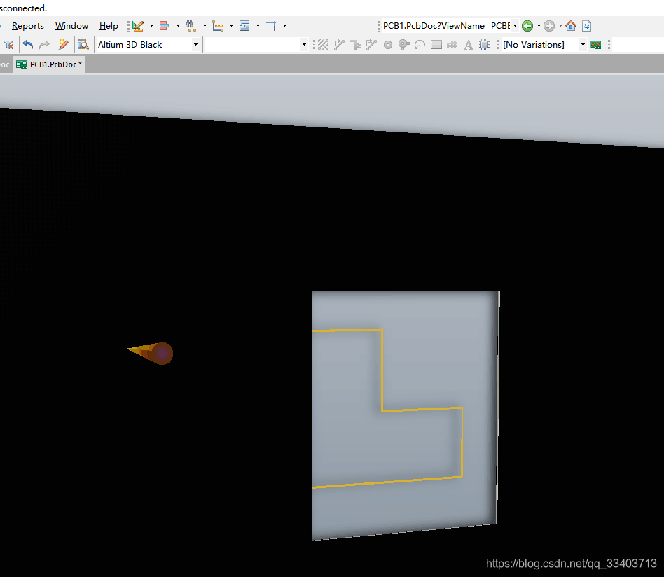Screen dimensions: 664x577
Task: Click the differential pair routing icon
Action: [x=371, y=44]
